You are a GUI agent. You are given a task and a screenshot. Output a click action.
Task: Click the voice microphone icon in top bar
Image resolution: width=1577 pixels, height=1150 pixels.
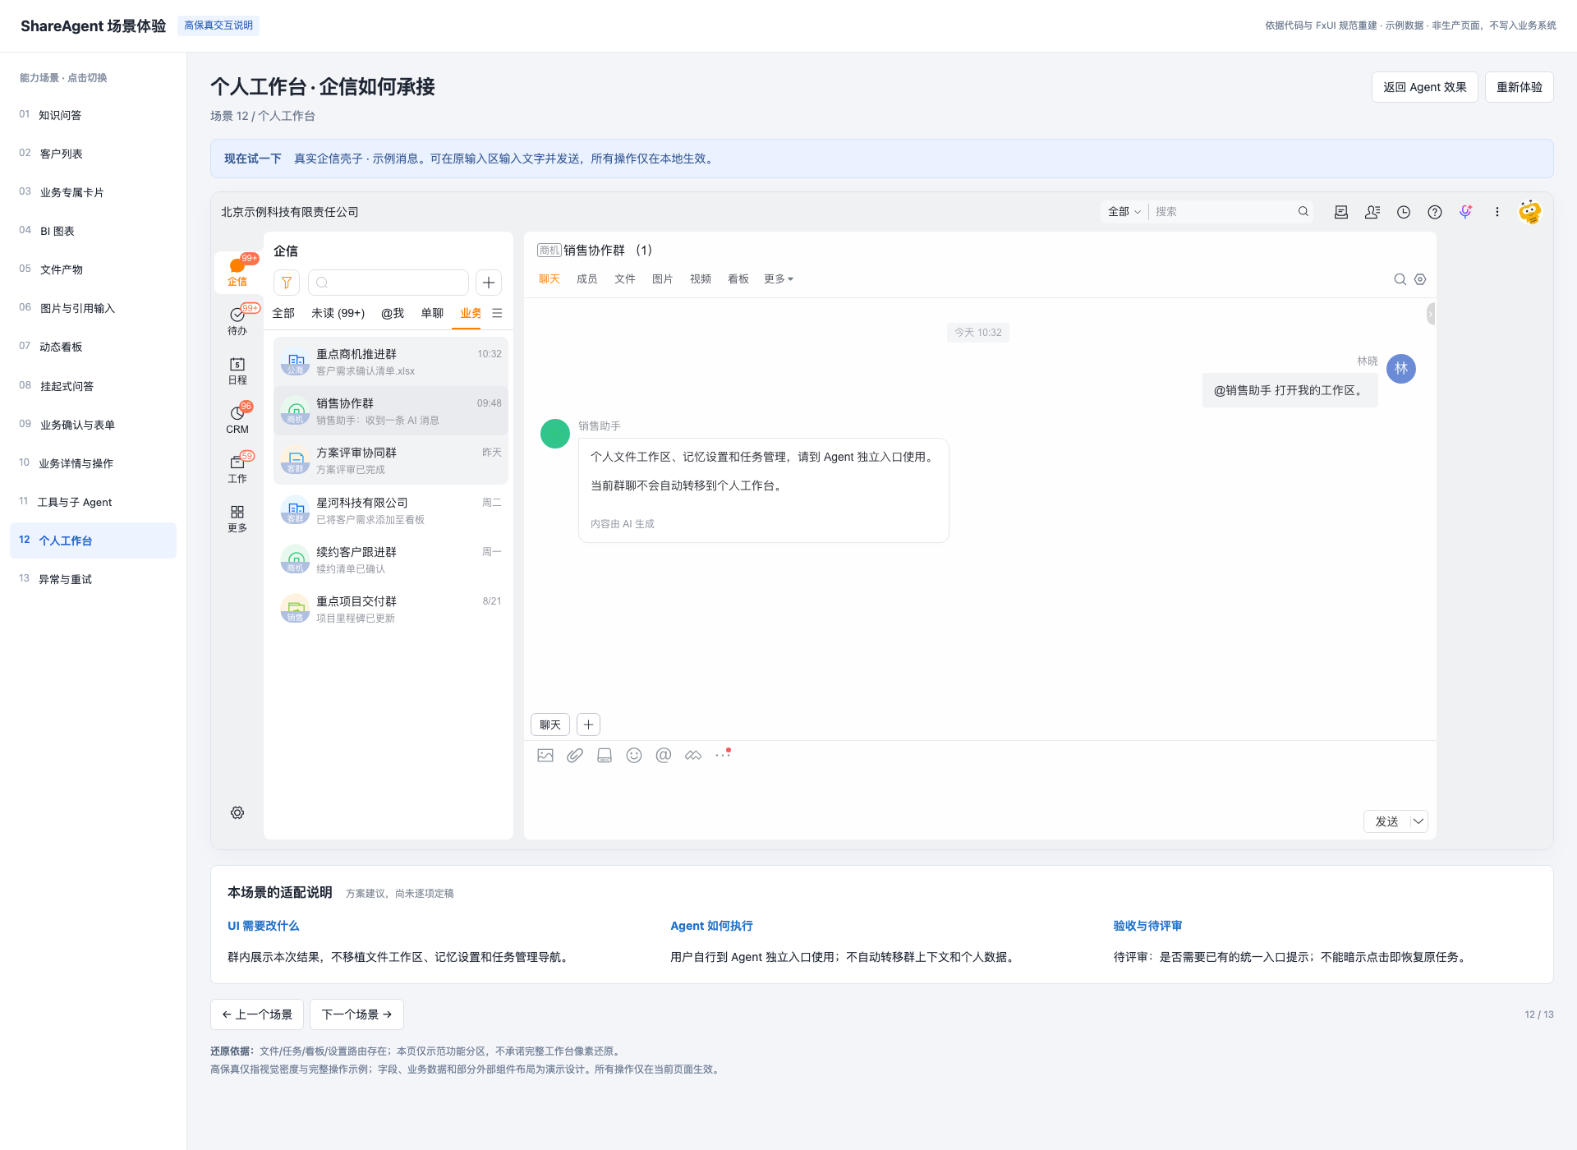pos(1466,212)
